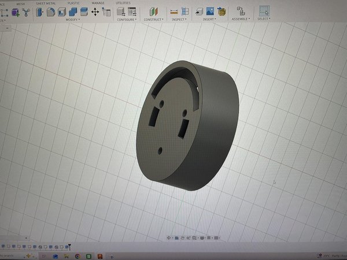This screenshot has width=347, height=260.
Task: Open Grid and Snaps settings menu
Action: [x=209, y=238]
